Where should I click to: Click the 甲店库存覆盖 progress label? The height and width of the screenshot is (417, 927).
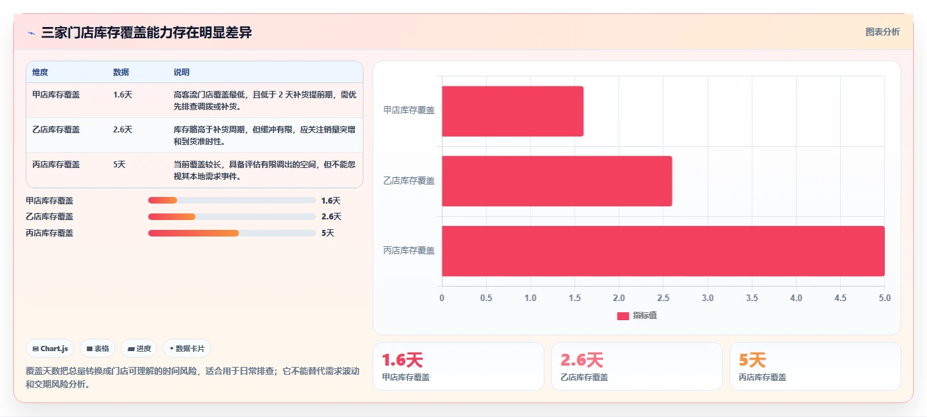[49, 200]
